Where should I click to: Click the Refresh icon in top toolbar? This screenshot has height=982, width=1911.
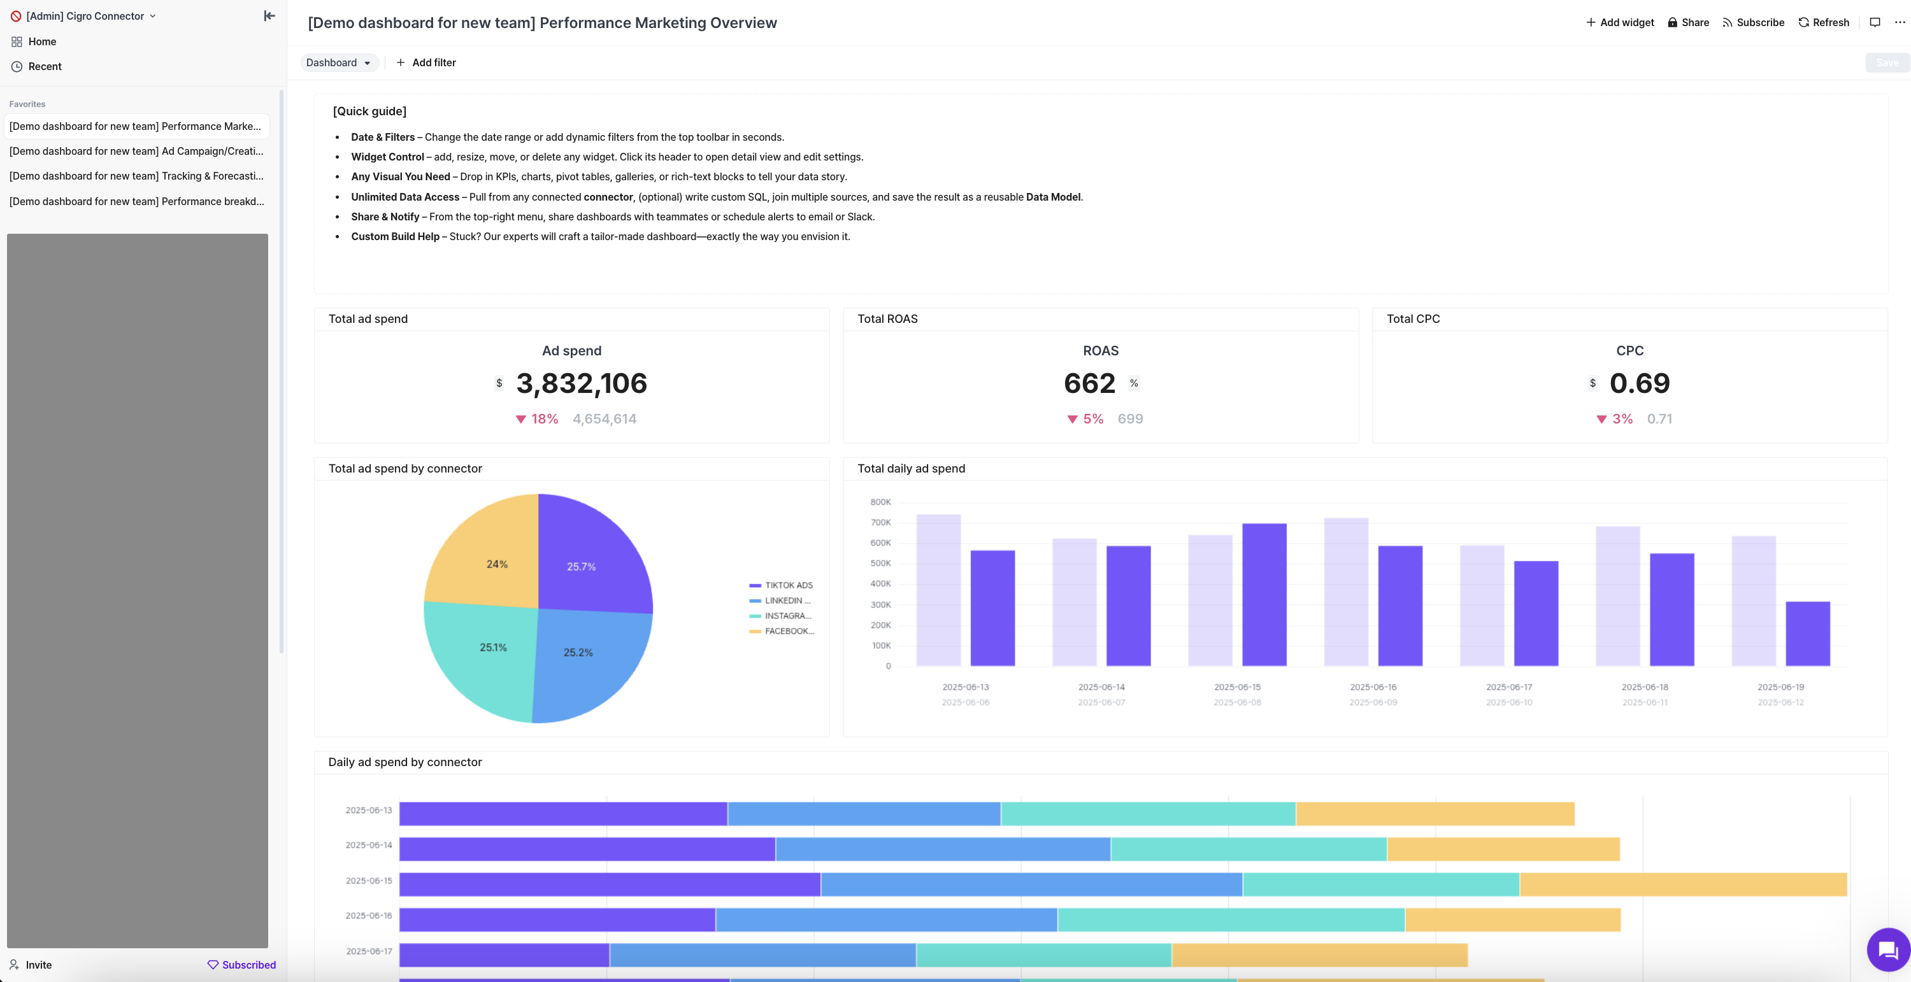[1803, 22]
